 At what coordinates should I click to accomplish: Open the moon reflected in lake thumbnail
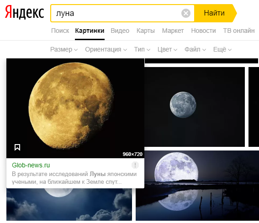(197, 186)
